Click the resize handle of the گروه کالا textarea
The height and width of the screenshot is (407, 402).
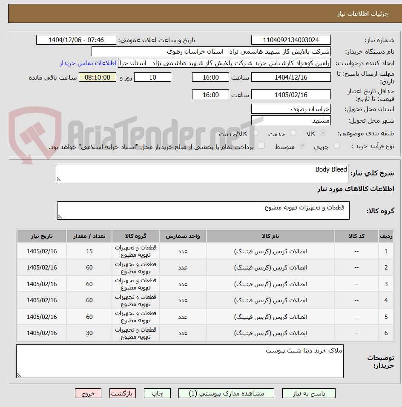pos(60,217)
